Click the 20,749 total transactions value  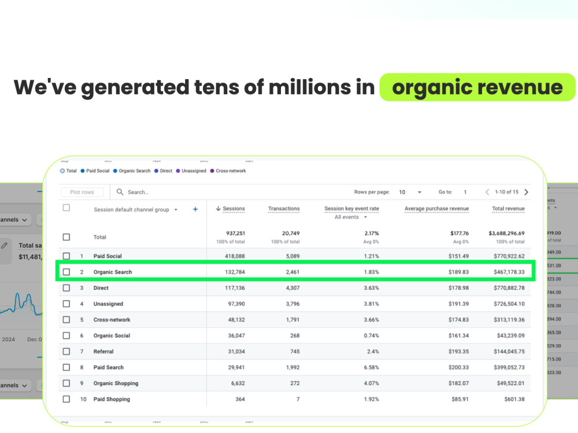[x=291, y=233]
